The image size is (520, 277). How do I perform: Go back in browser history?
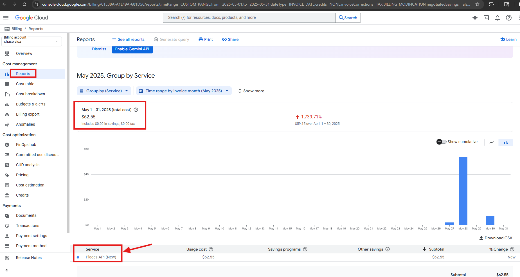(4, 4)
